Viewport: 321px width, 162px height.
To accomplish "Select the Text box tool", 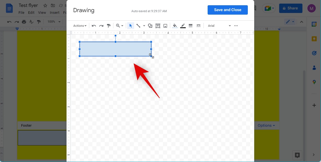I will click(158, 26).
